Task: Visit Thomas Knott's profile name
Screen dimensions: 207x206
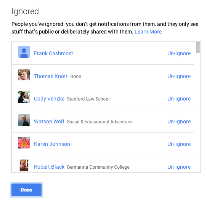Action: point(51,76)
